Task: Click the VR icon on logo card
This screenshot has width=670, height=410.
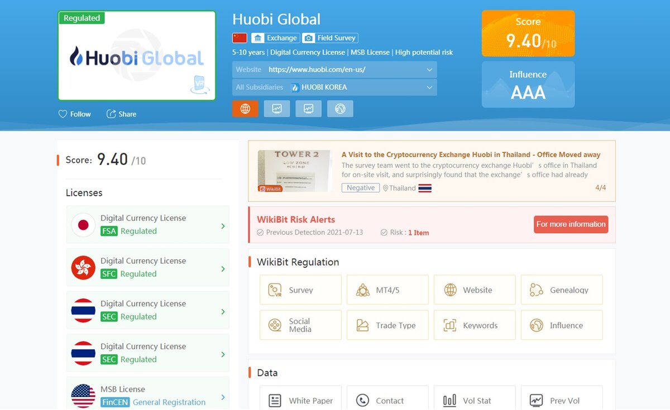Action: click(200, 84)
